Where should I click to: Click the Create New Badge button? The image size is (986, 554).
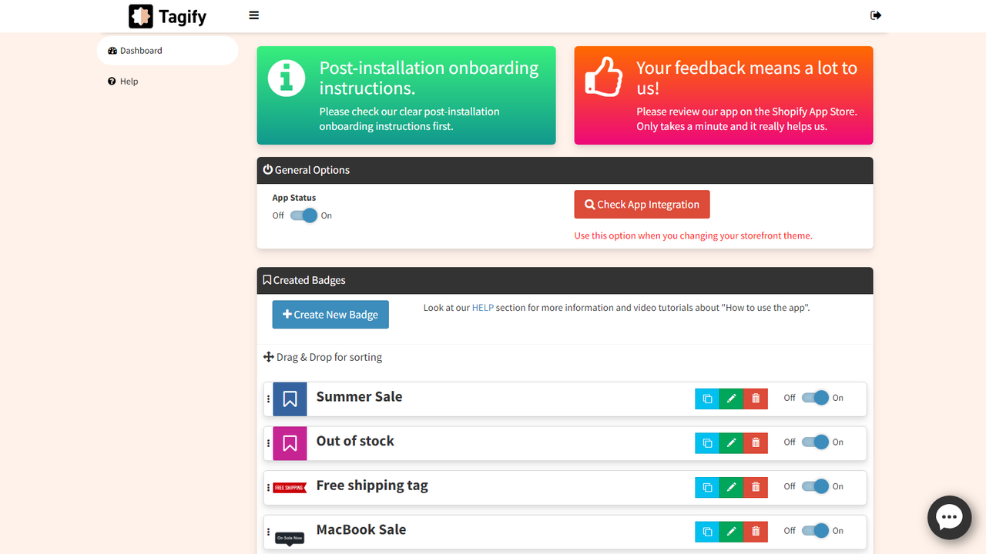(330, 314)
